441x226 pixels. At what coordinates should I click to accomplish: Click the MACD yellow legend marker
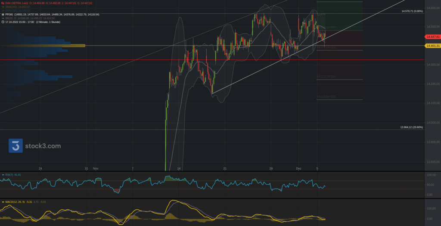coord(3,201)
